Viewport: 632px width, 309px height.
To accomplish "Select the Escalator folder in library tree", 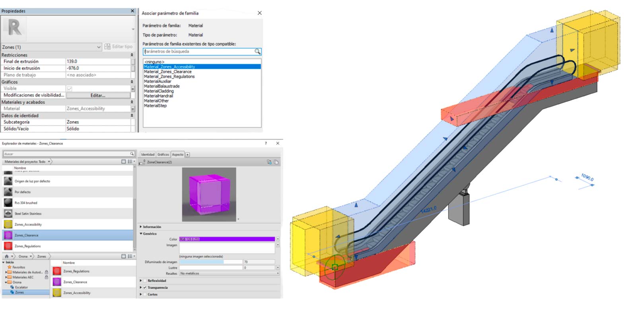I will pyautogui.click(x=21, y=287).
